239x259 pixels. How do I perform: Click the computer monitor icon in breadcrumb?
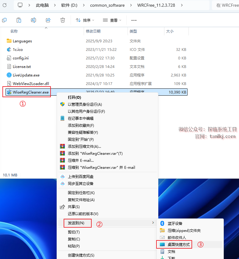(x=20, y=5)
